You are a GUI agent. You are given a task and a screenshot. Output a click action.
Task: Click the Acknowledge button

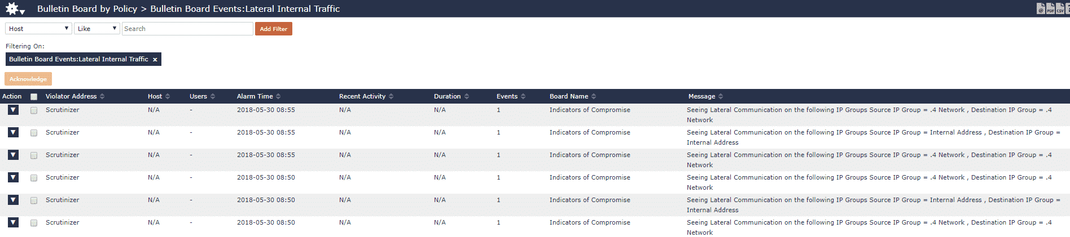28,79
